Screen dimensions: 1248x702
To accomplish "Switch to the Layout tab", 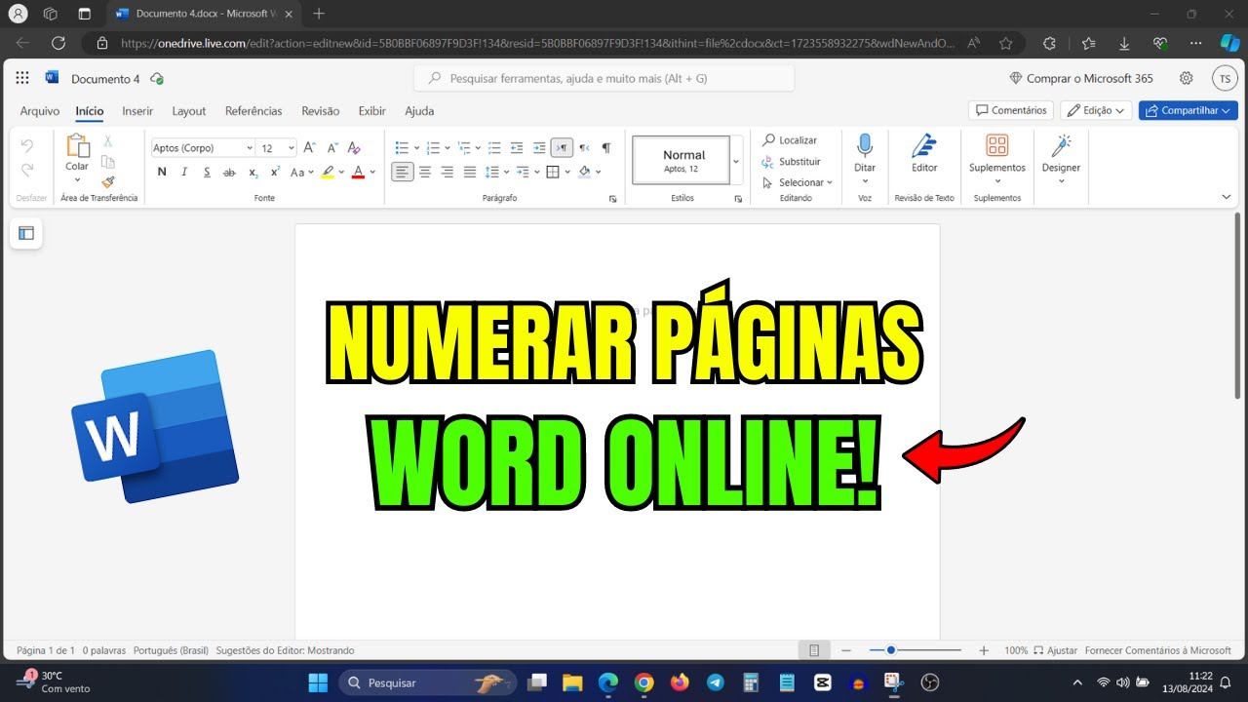I will (189, 111).
